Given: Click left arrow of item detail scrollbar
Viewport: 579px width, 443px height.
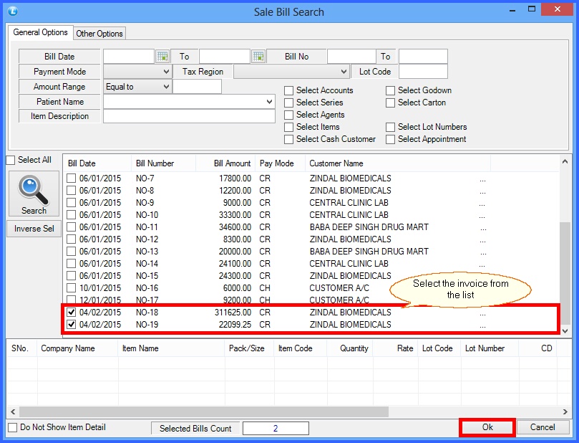Looking at the screenshot, I should coord(13,411).
